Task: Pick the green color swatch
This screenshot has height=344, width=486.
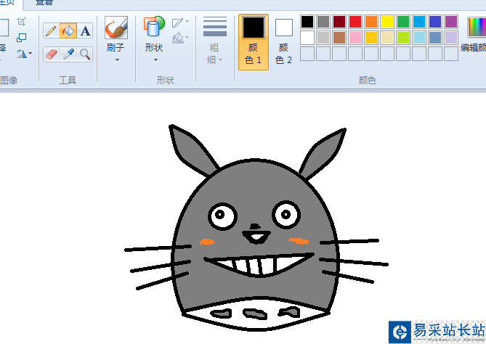Action: (x=403, y=22)
